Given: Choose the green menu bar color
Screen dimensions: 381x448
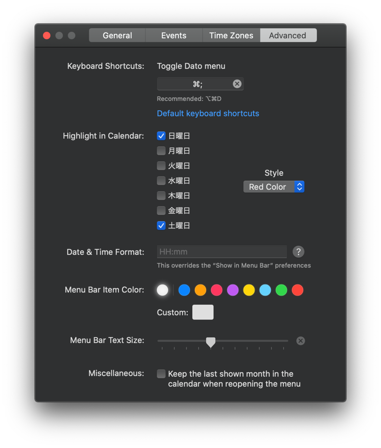Looking at the screenshot, I should pos(281,290).
